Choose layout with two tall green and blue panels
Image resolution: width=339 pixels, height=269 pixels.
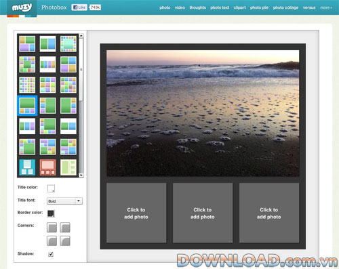coord(47,44)
